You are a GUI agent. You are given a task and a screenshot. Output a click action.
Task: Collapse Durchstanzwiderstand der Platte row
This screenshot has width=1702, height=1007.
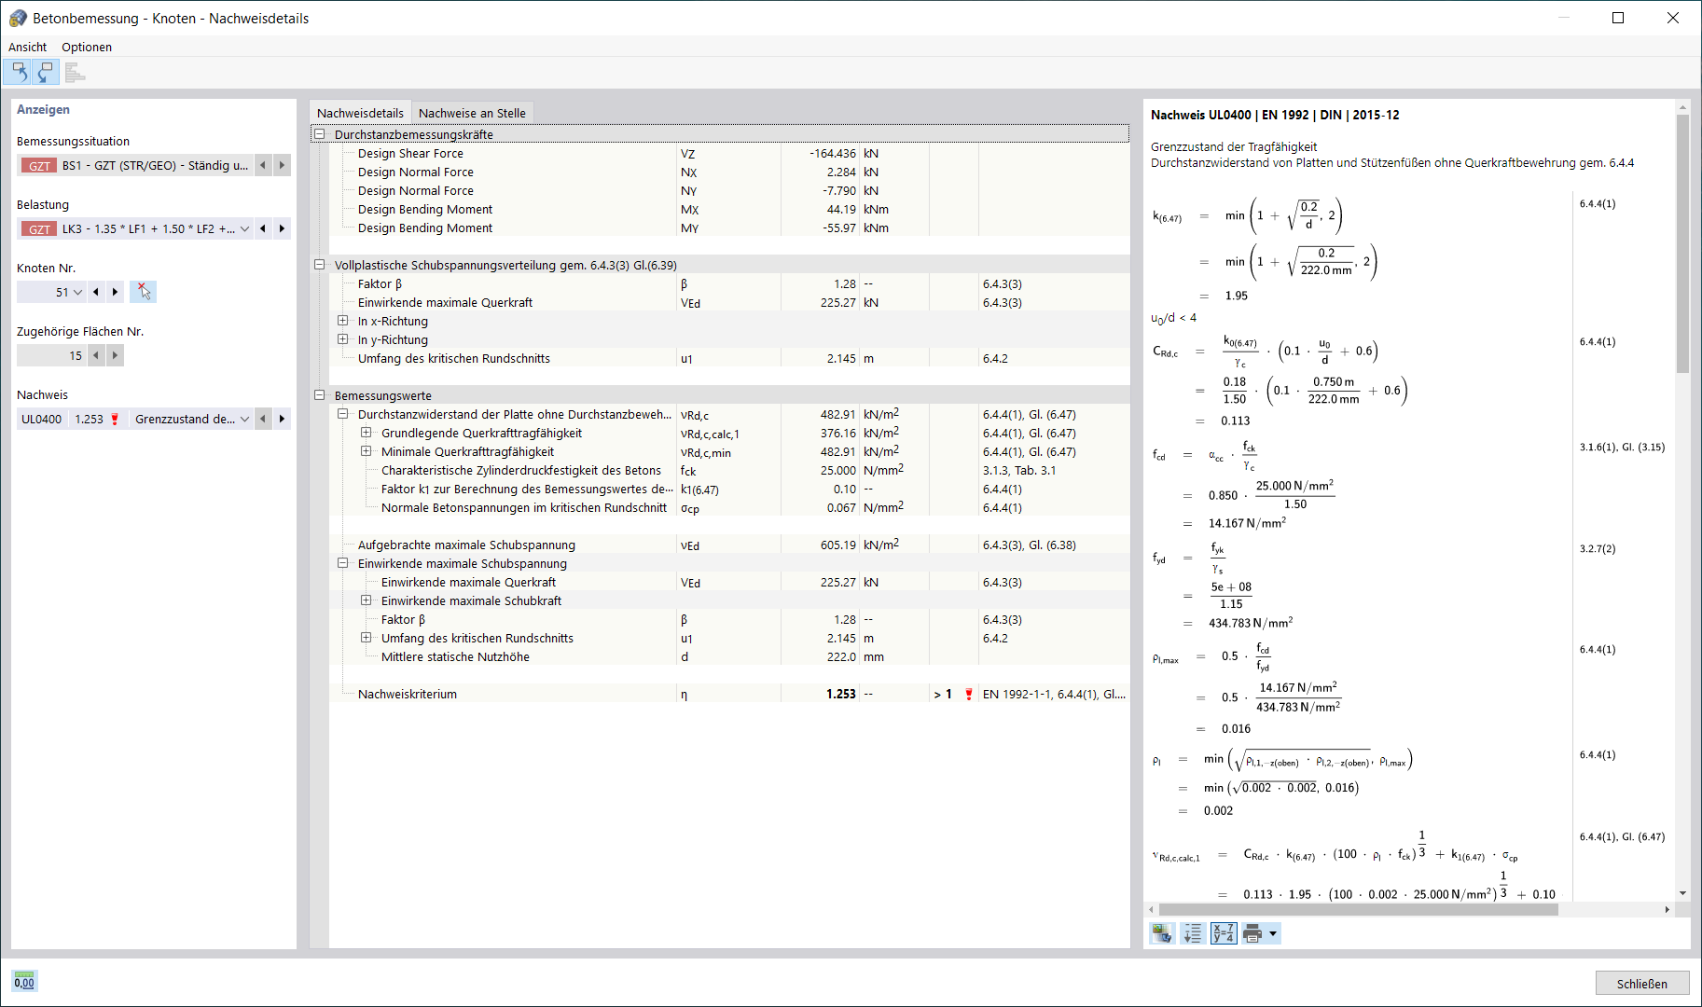click(x=343, y=414)
